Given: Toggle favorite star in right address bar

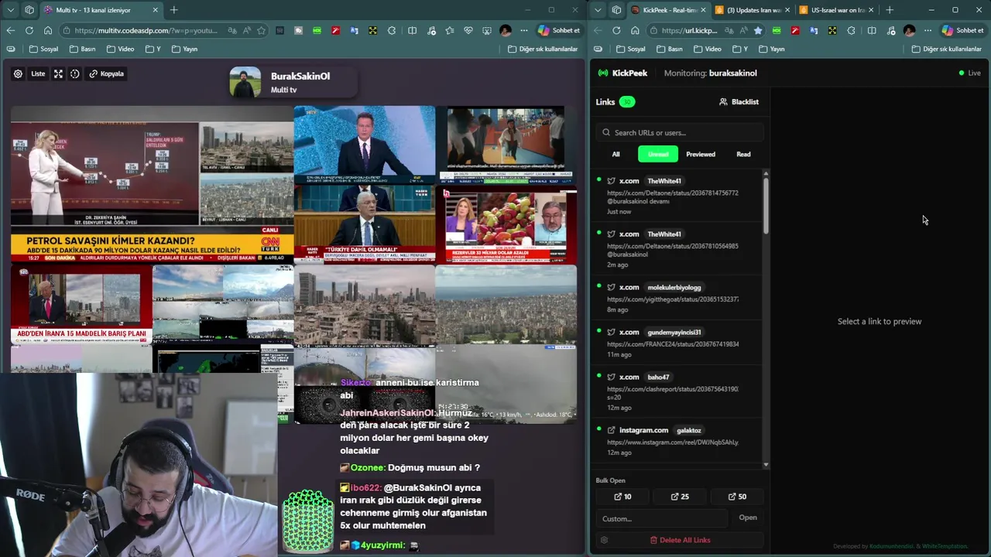Looking at the screenshot, I should (x=758, y=30).
